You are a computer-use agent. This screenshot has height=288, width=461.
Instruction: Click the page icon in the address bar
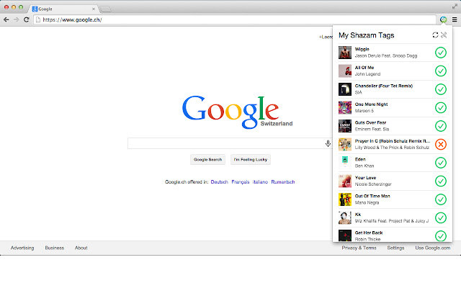click(38, 19)
